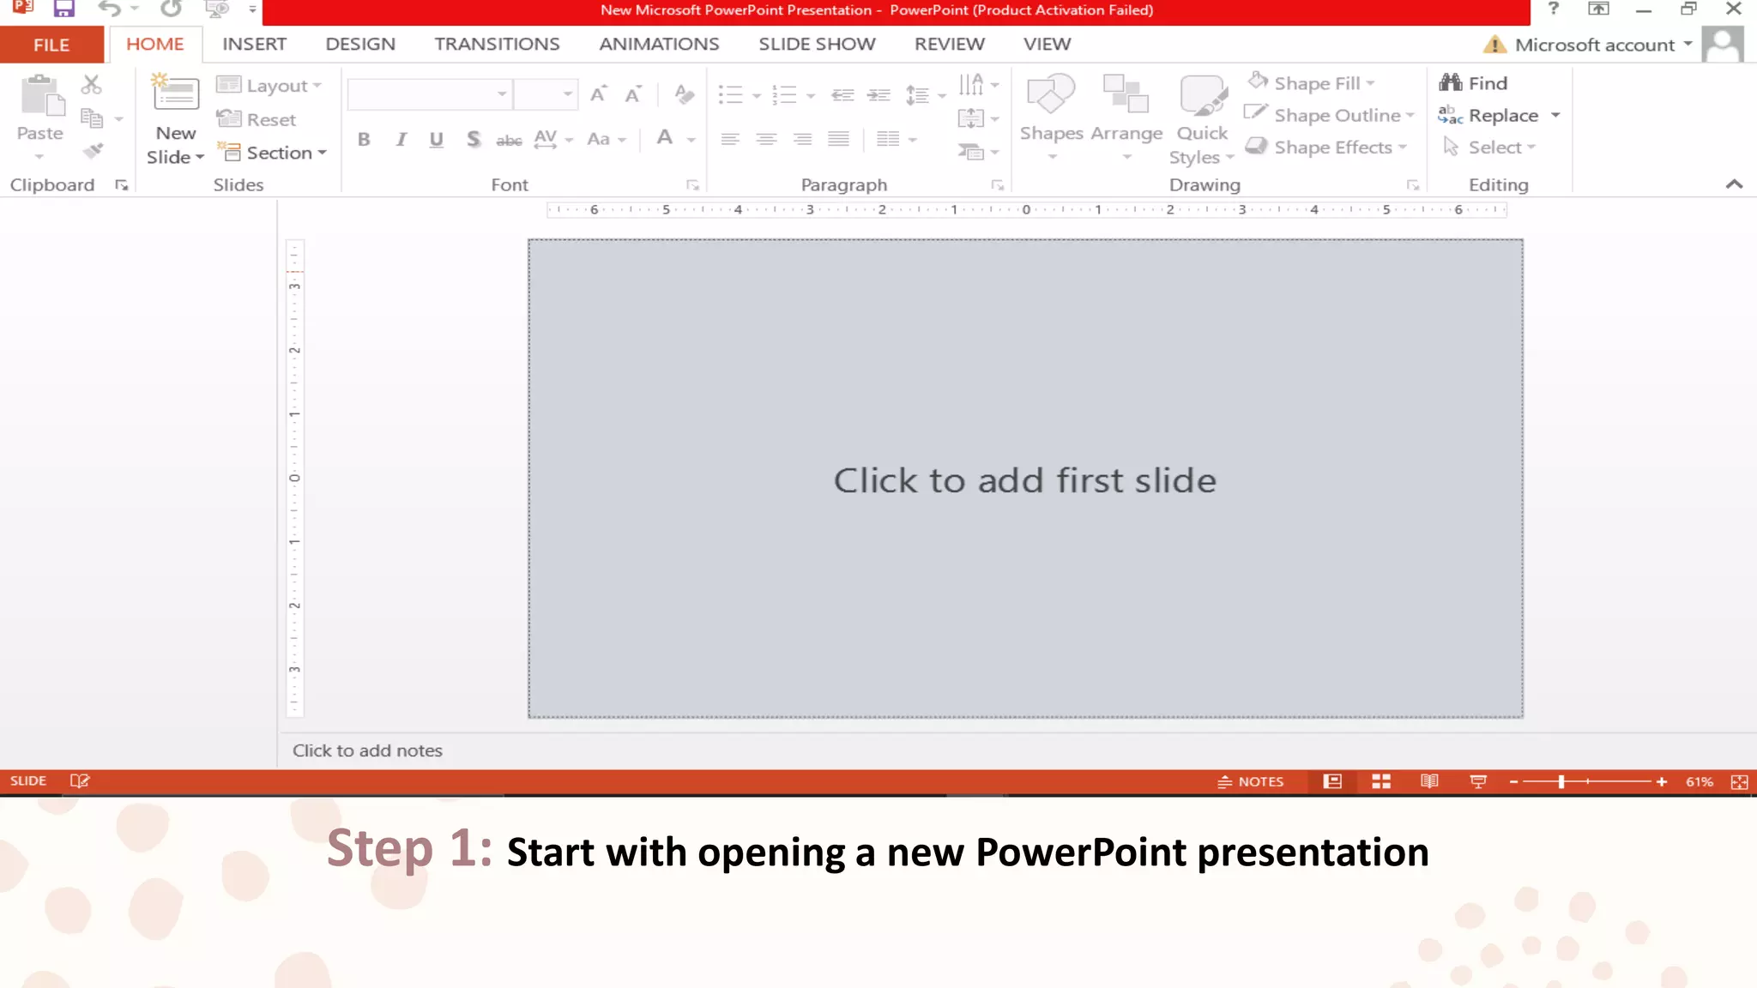This screenshot has width=1757, height=988.
Task: Click to add first slide area
Action: [x=1025, y=479]
